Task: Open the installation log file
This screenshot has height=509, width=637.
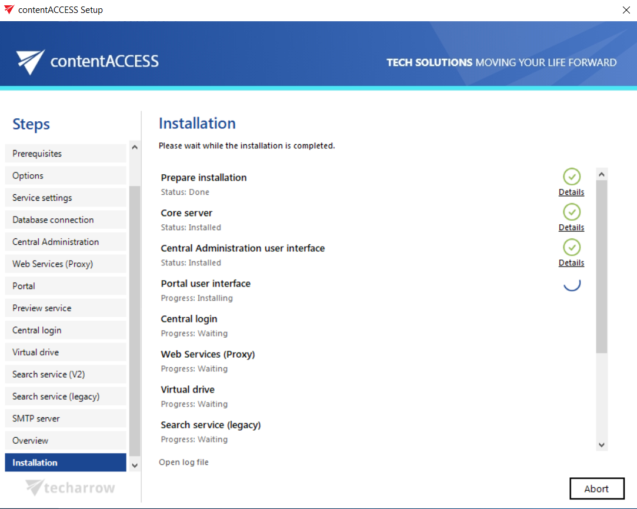Action: 184,463
